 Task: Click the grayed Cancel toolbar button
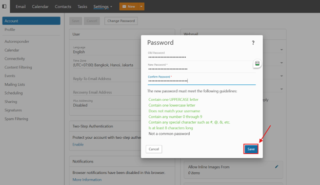coord(92,21)
